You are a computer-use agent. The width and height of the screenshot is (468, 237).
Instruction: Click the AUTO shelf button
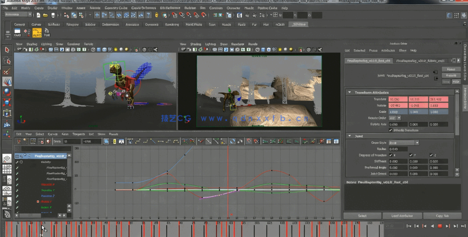(x=37, y=33)
